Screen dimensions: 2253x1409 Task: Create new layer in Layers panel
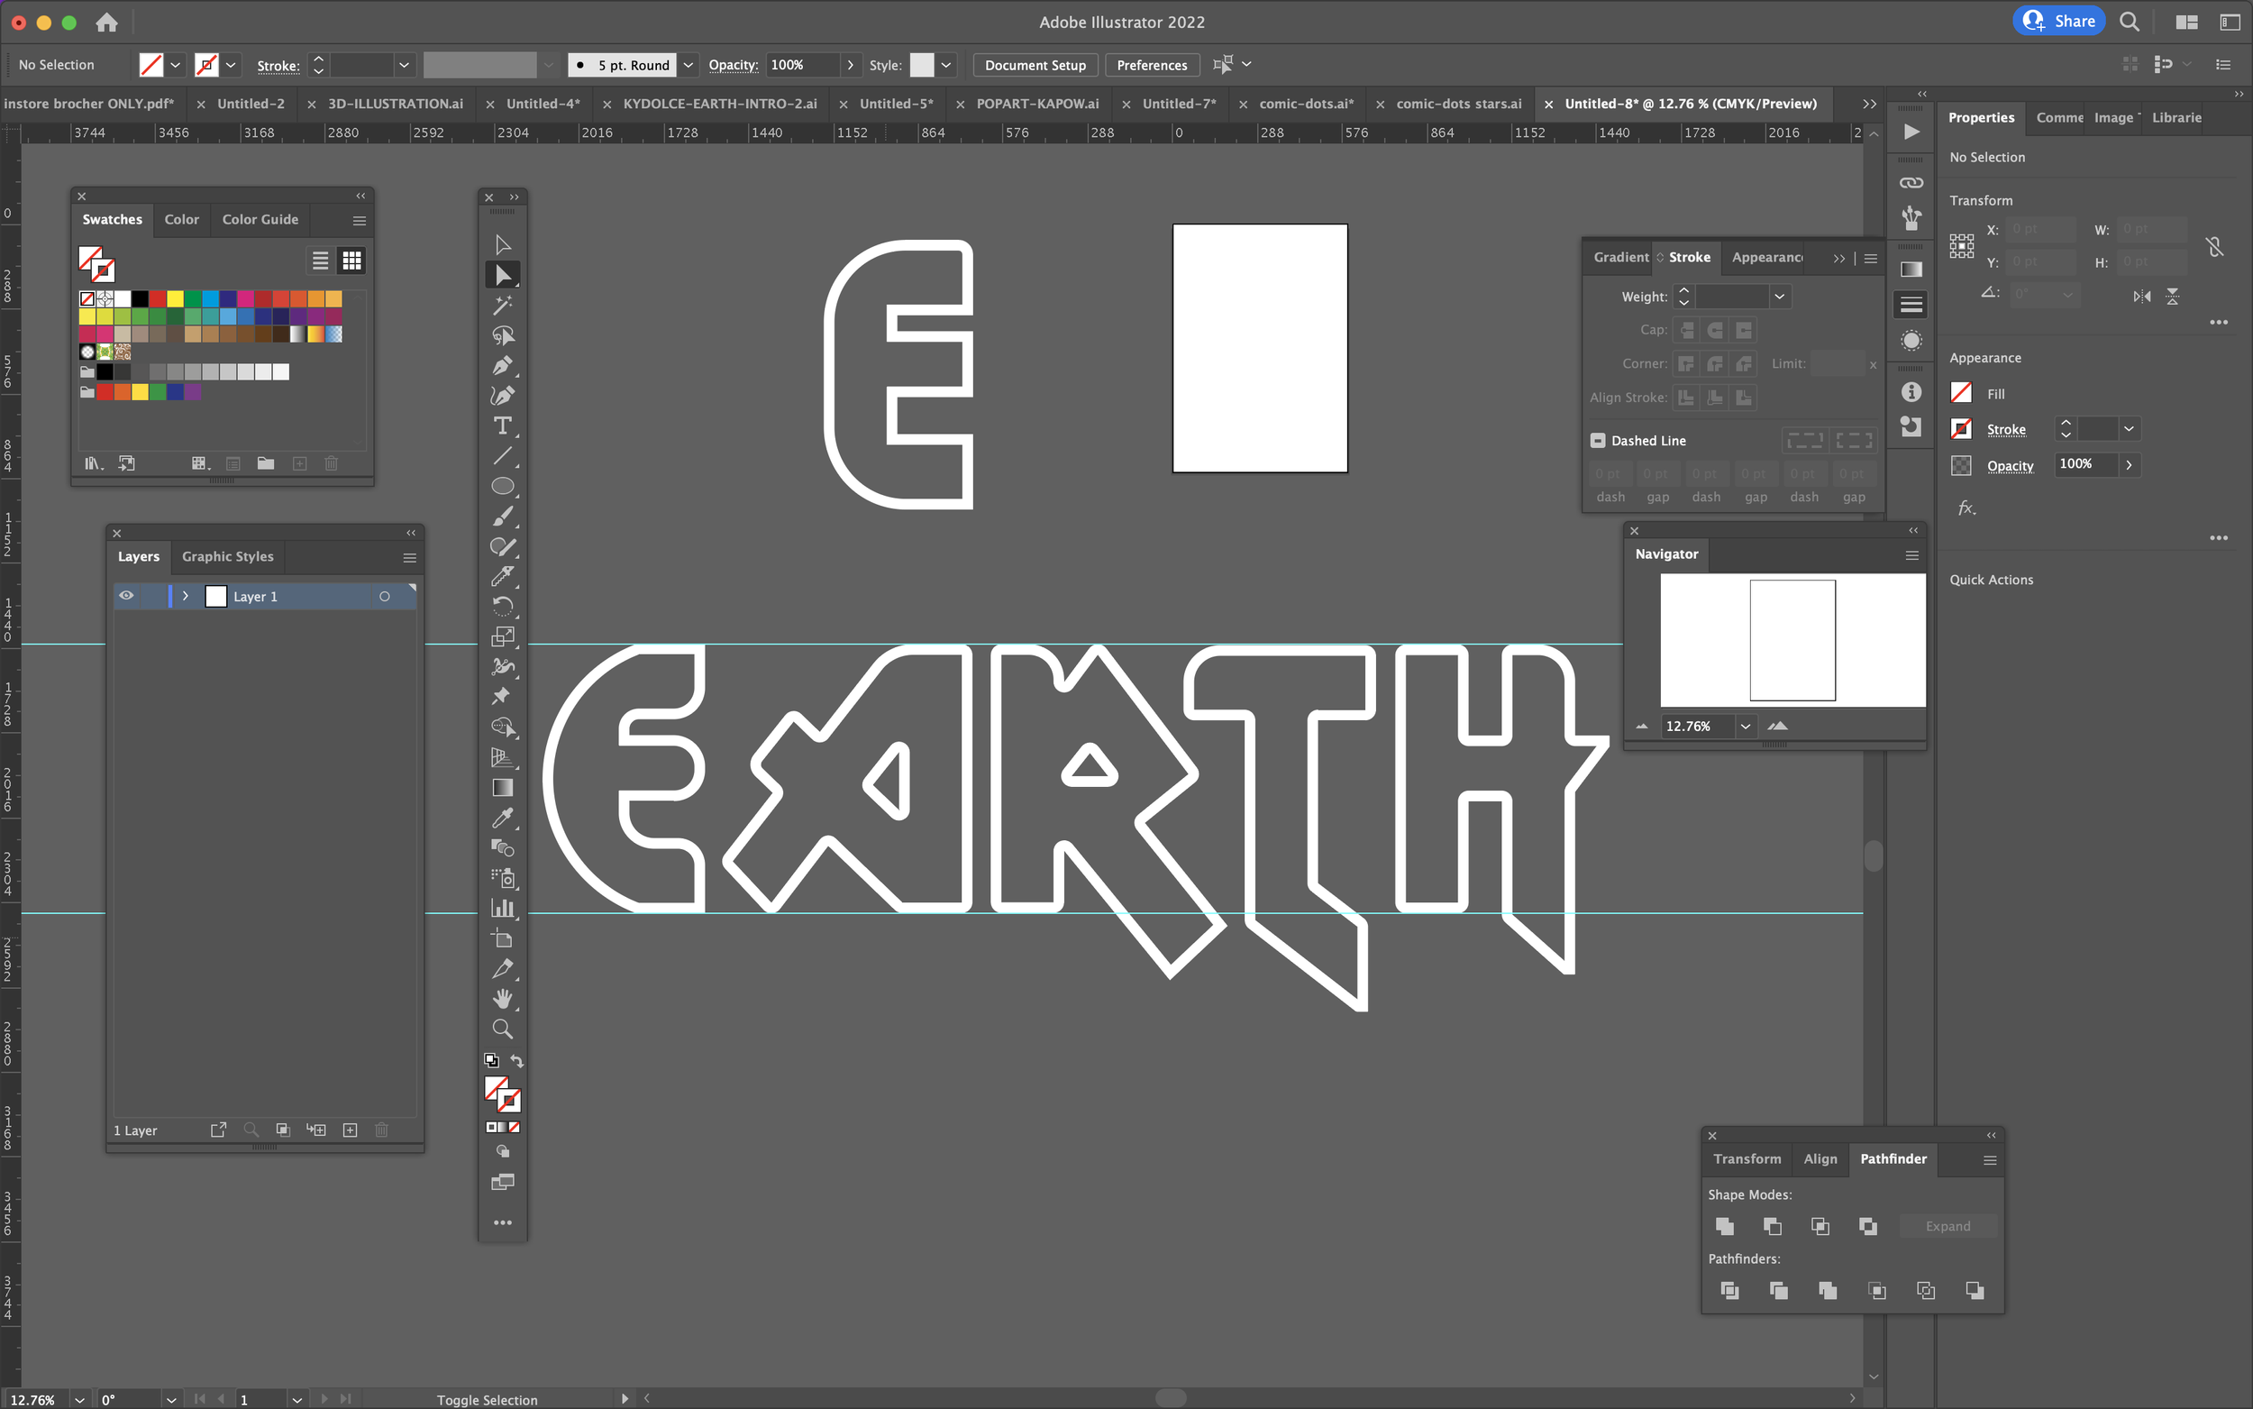(x=351, y=1130)
